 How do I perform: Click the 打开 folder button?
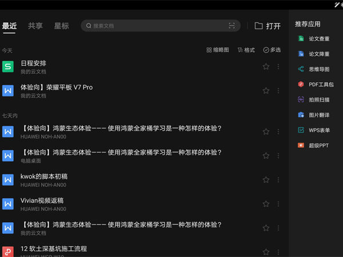click(268, 26)
